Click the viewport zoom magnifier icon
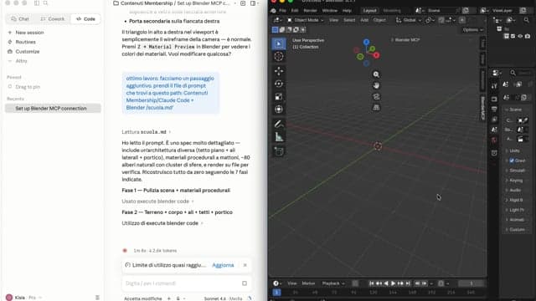Image resolution: width=536 pixels, height=301 pixels. coord(376,74)
